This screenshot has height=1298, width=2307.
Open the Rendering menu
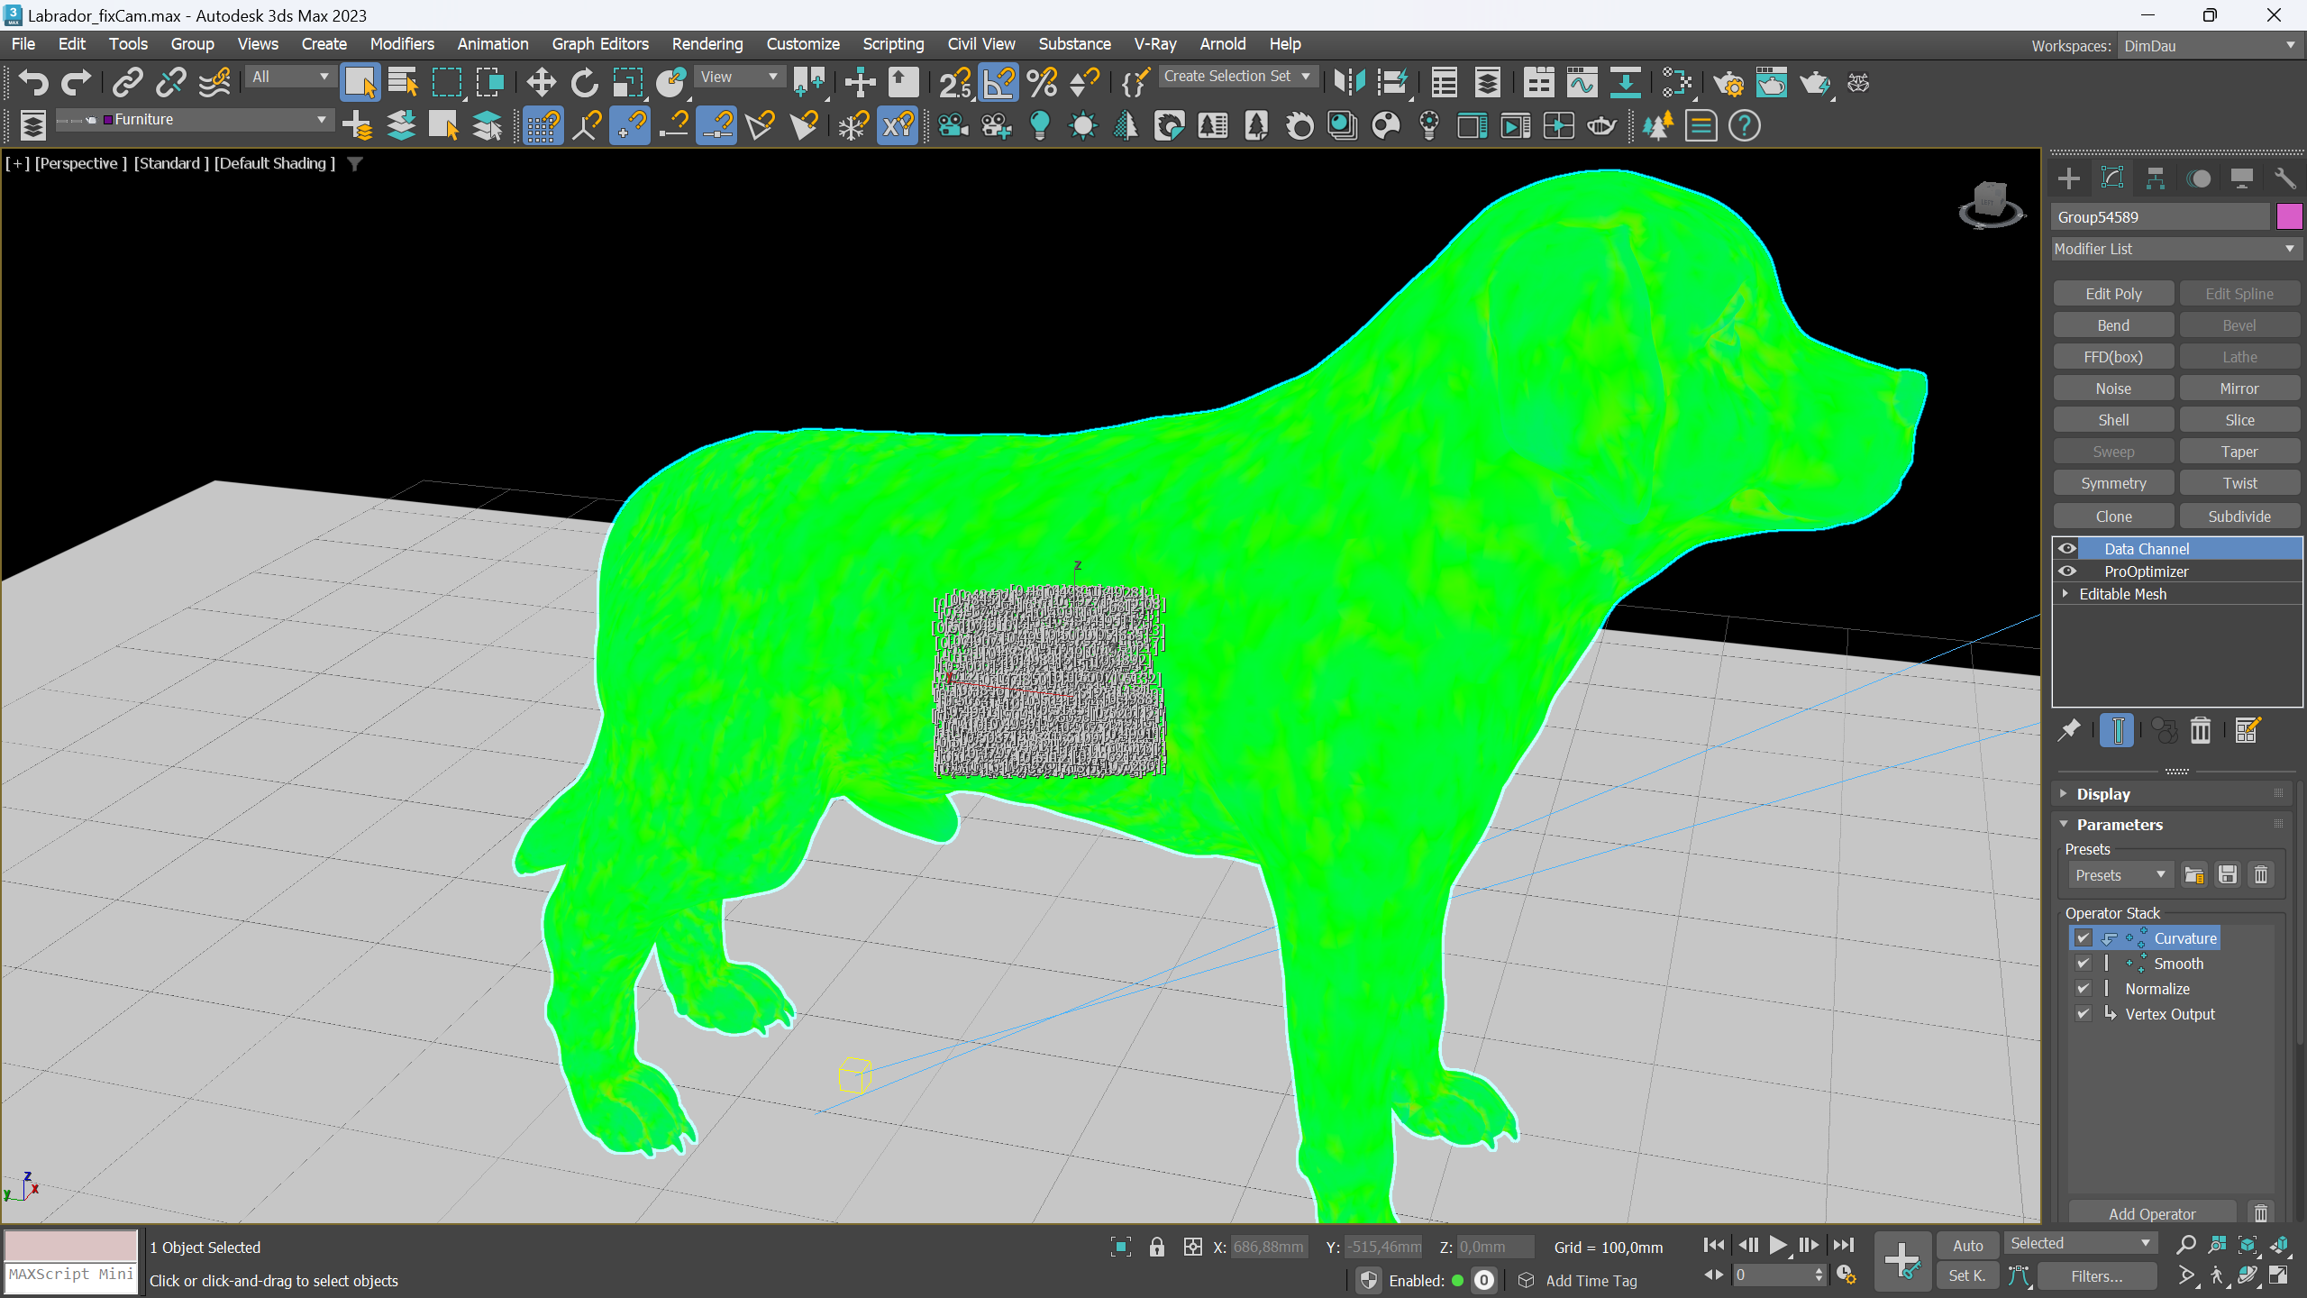coord(707,44)
